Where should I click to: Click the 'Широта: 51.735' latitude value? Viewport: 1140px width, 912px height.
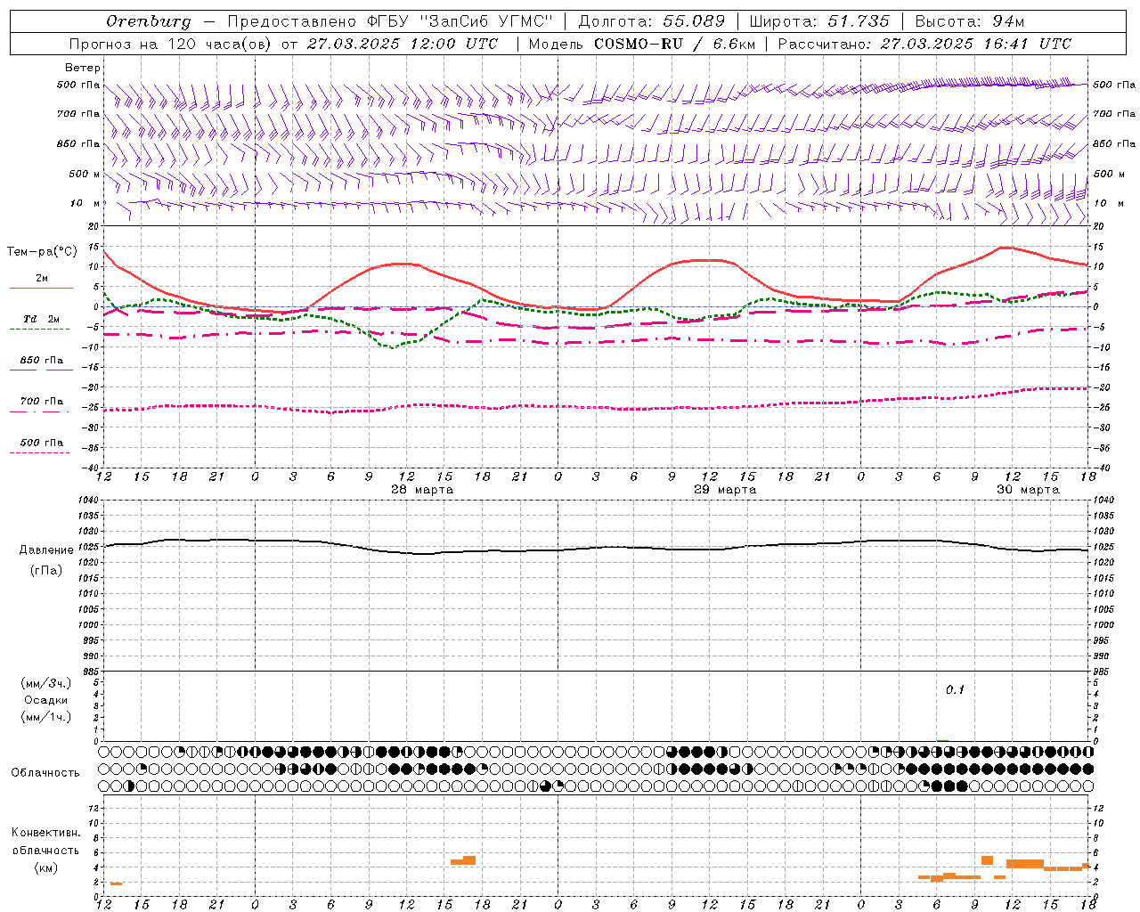[x=819, y=21]
